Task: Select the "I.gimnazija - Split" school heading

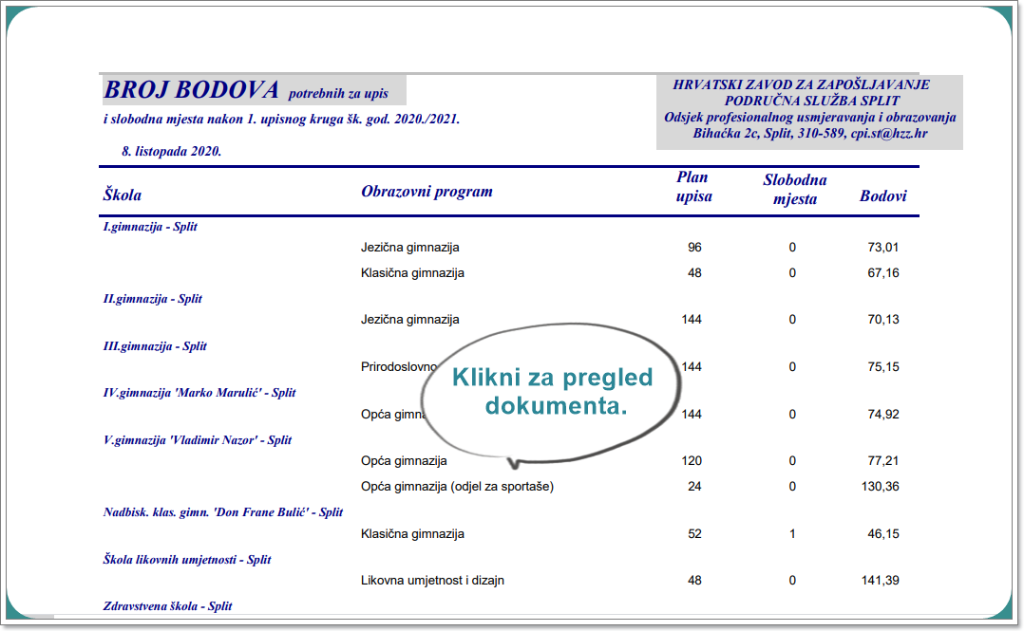Action: [x=150, y=227]
